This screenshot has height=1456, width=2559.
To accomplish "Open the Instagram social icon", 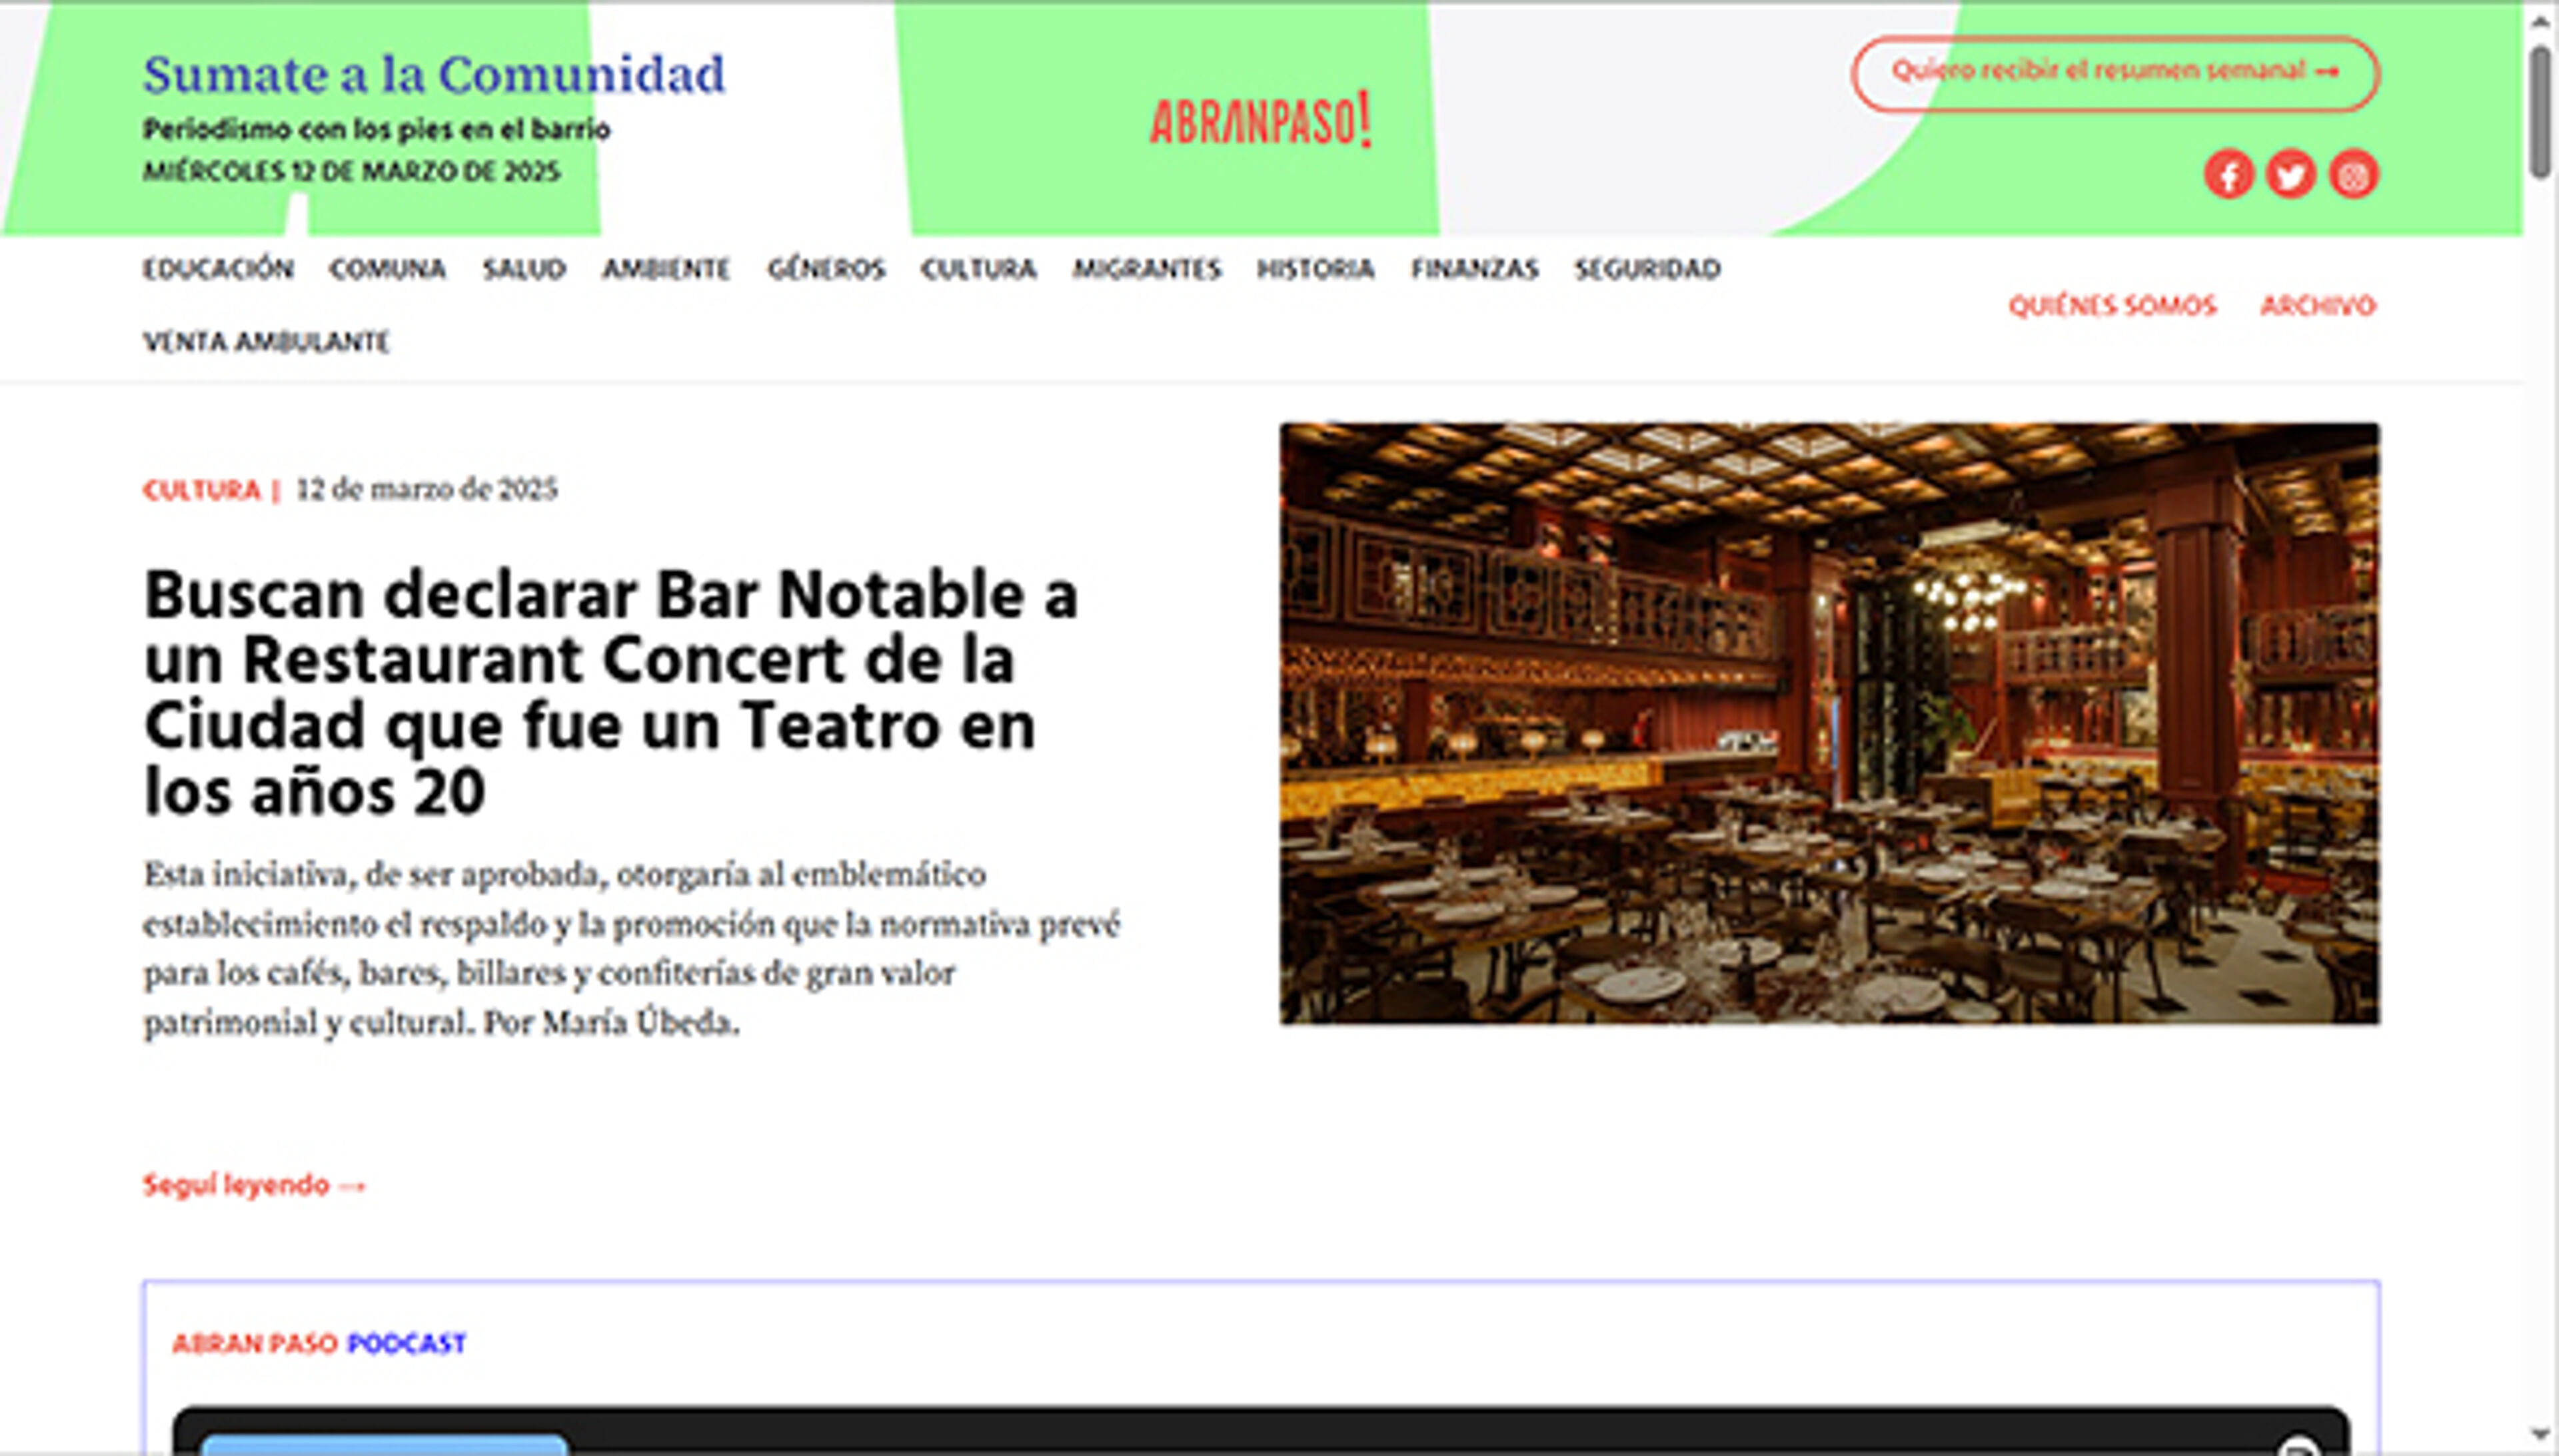I will [2353, 175].
